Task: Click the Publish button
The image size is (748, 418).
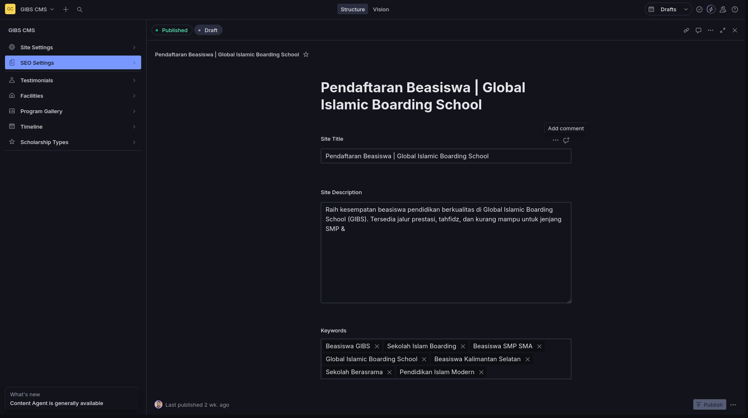Action: pyautogui.click(x=710, y=405)
